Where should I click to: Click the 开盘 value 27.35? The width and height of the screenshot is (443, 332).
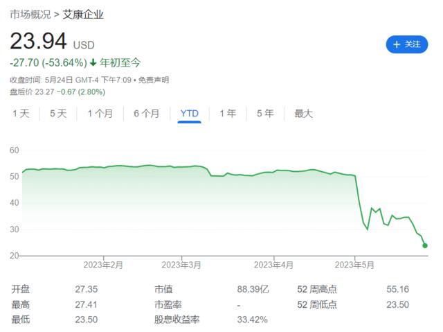(86, 289)
